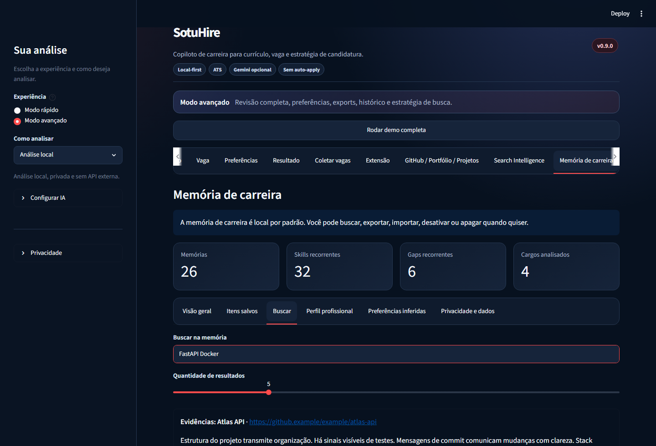Viewport: 656px width, 446px height.
Task: Click the Gemini opcional tag
Action: click(252, 70)
